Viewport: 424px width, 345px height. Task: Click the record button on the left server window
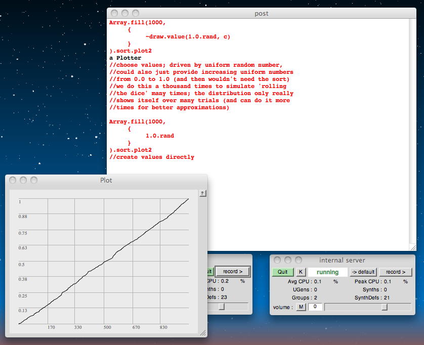pyautogui.click(x=233, y=272)
